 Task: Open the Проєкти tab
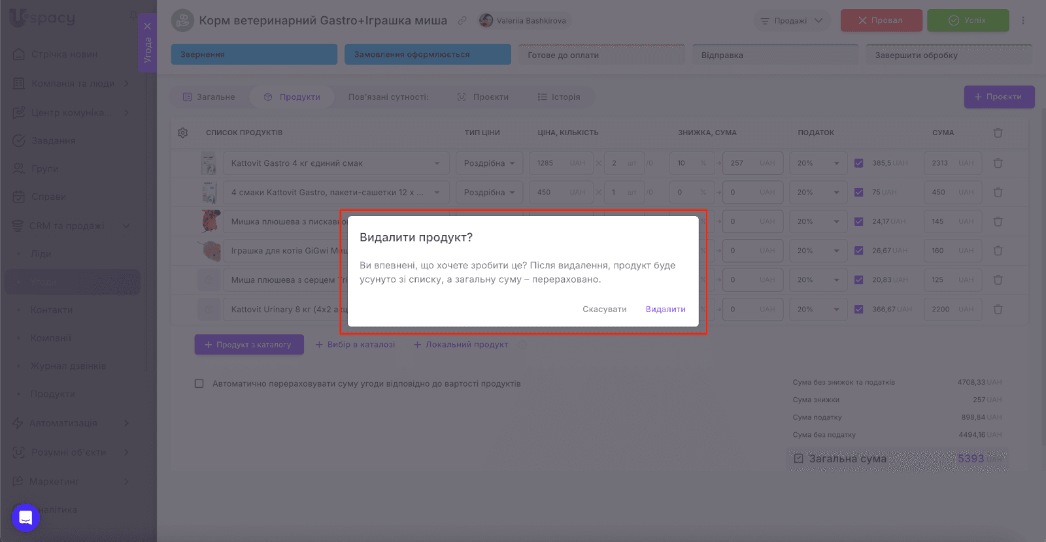(x=483, y=97)
